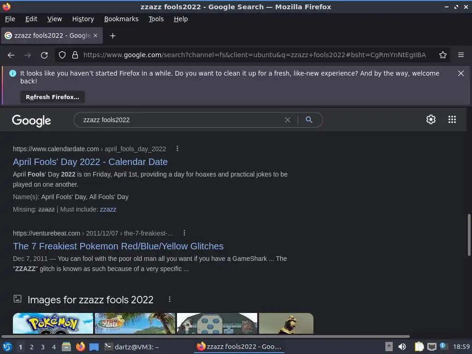The height and width of the screenshot is (354, 472).
Task: Bookmark this page with the star icon
Action: click(x=443, y=55)
